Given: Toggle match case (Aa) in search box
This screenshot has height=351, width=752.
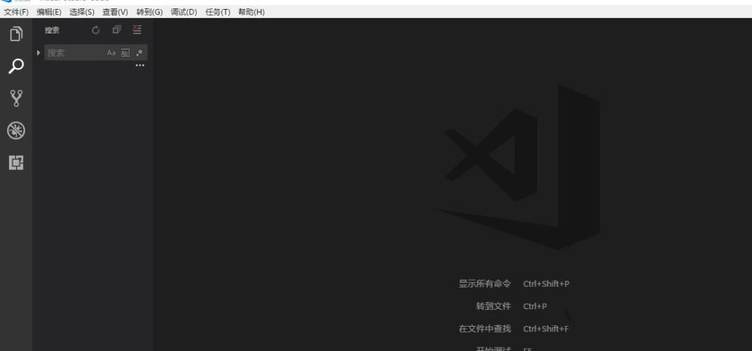Looking at the screenshot, I should click(111, 53).
